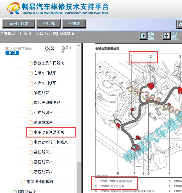Open 高压线束-3 tree item
This screenshot has width=182, height=193.
43,172
